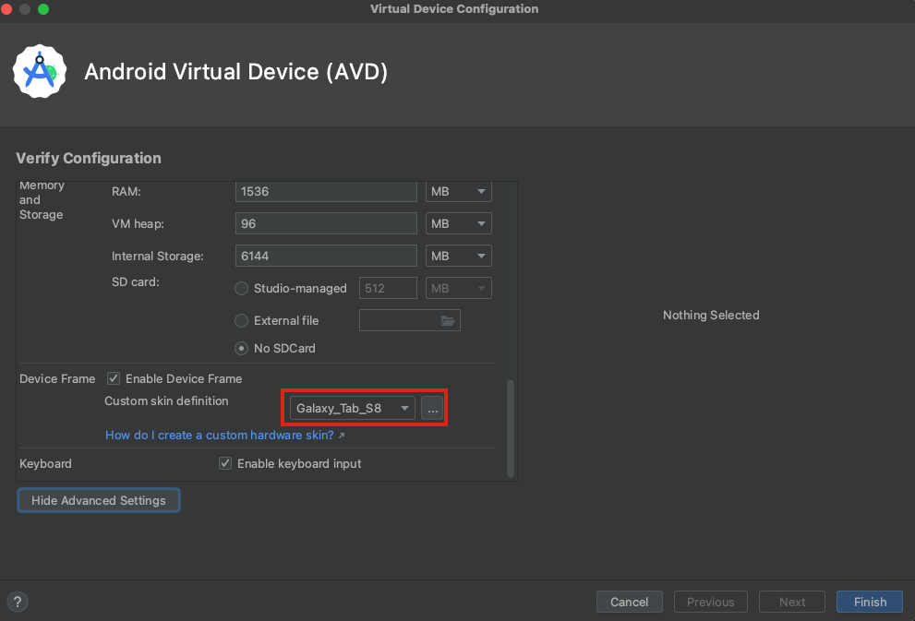Select the Studio-managed SD card radio button
This screenshot has width=915, height=621.
point(241,289)
